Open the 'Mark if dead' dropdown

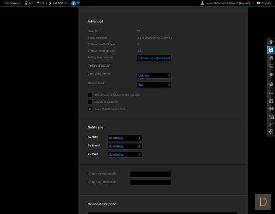154,85
